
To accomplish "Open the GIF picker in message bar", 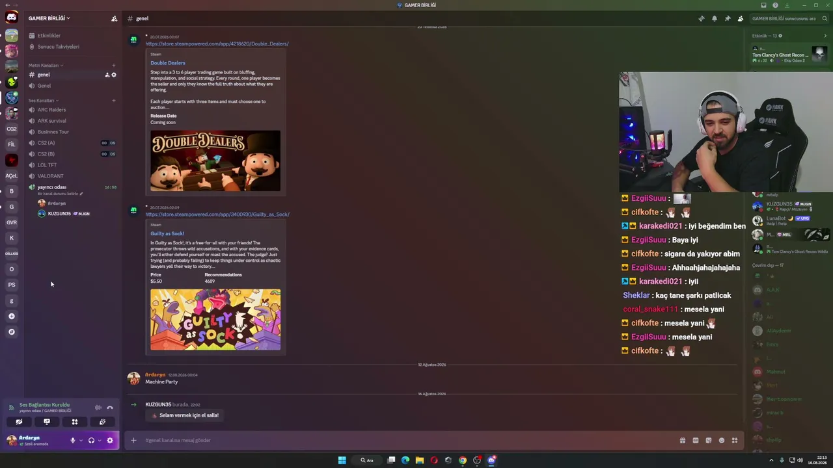I will click(695, 440).
